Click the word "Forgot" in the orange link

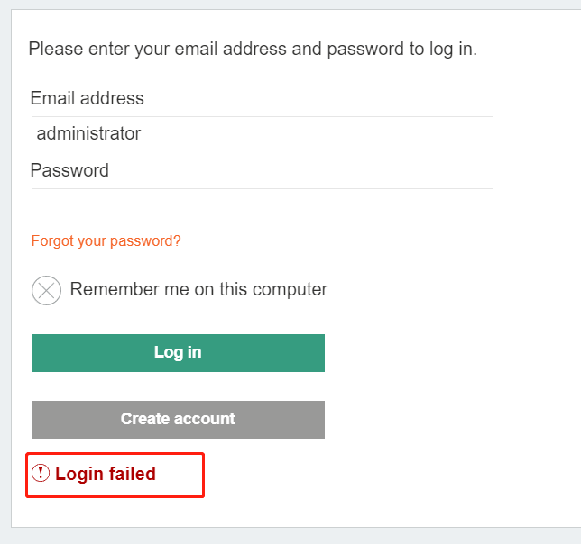(x=51, y=241)
